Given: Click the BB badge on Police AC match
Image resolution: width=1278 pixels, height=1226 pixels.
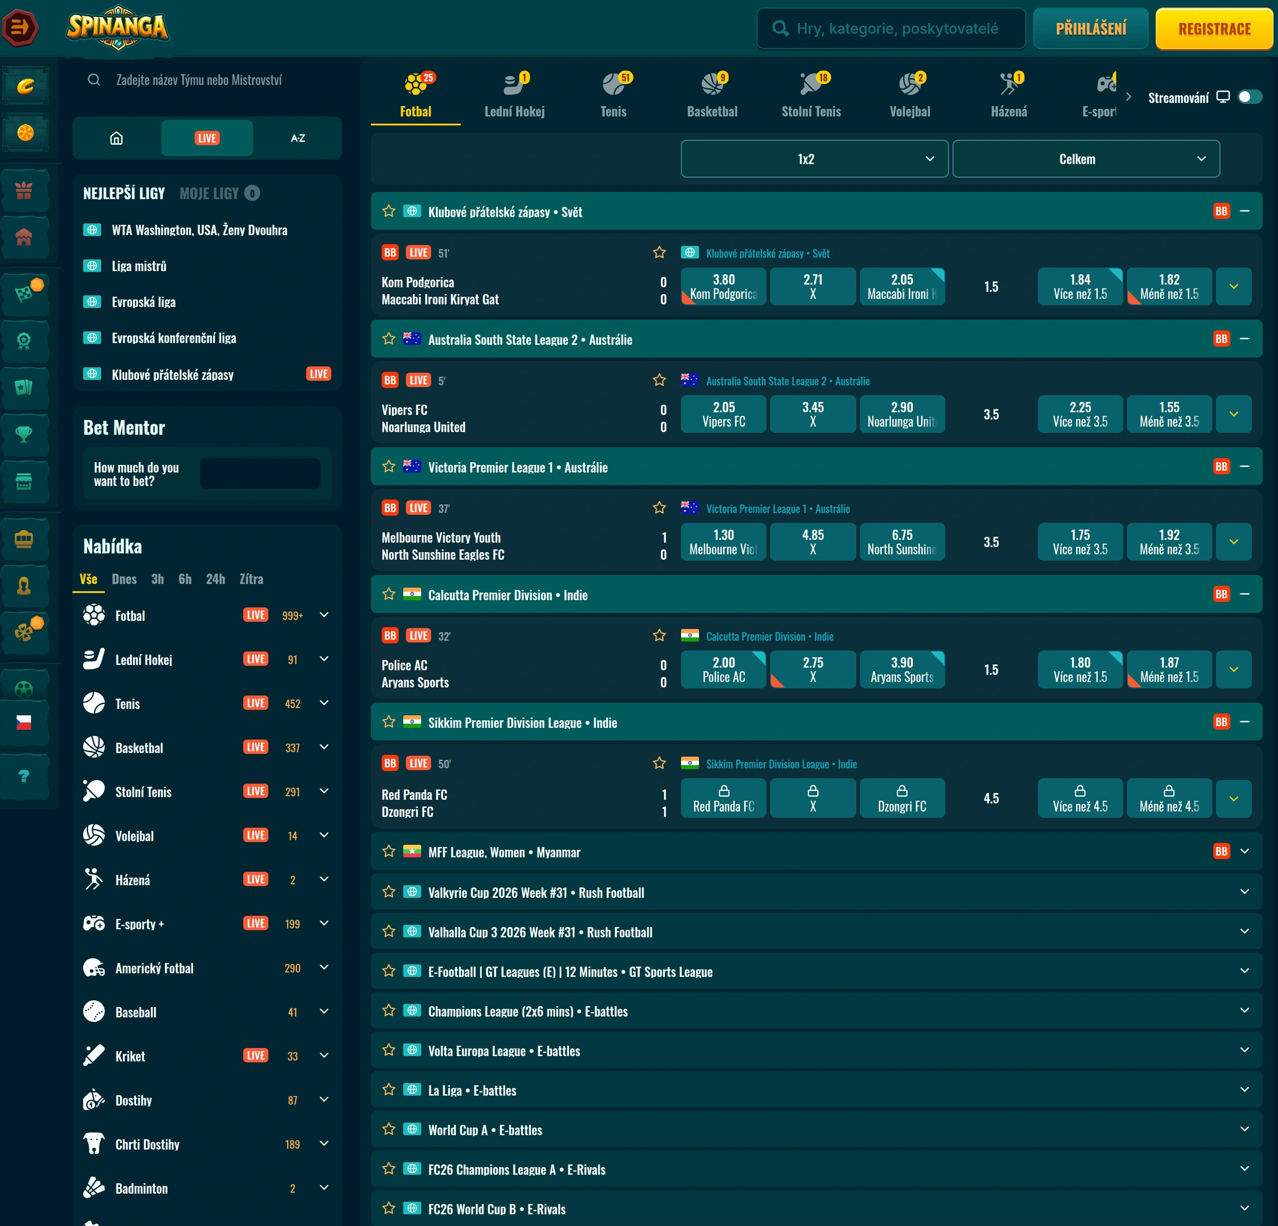Looking at the screenshot, I should click(x=390, y=636).
